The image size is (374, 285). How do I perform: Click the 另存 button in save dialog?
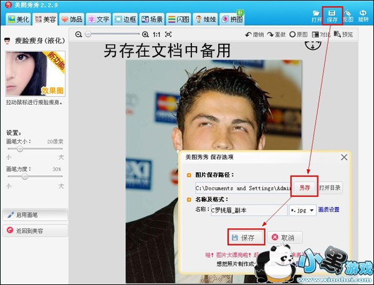click(x=305, y=188)
